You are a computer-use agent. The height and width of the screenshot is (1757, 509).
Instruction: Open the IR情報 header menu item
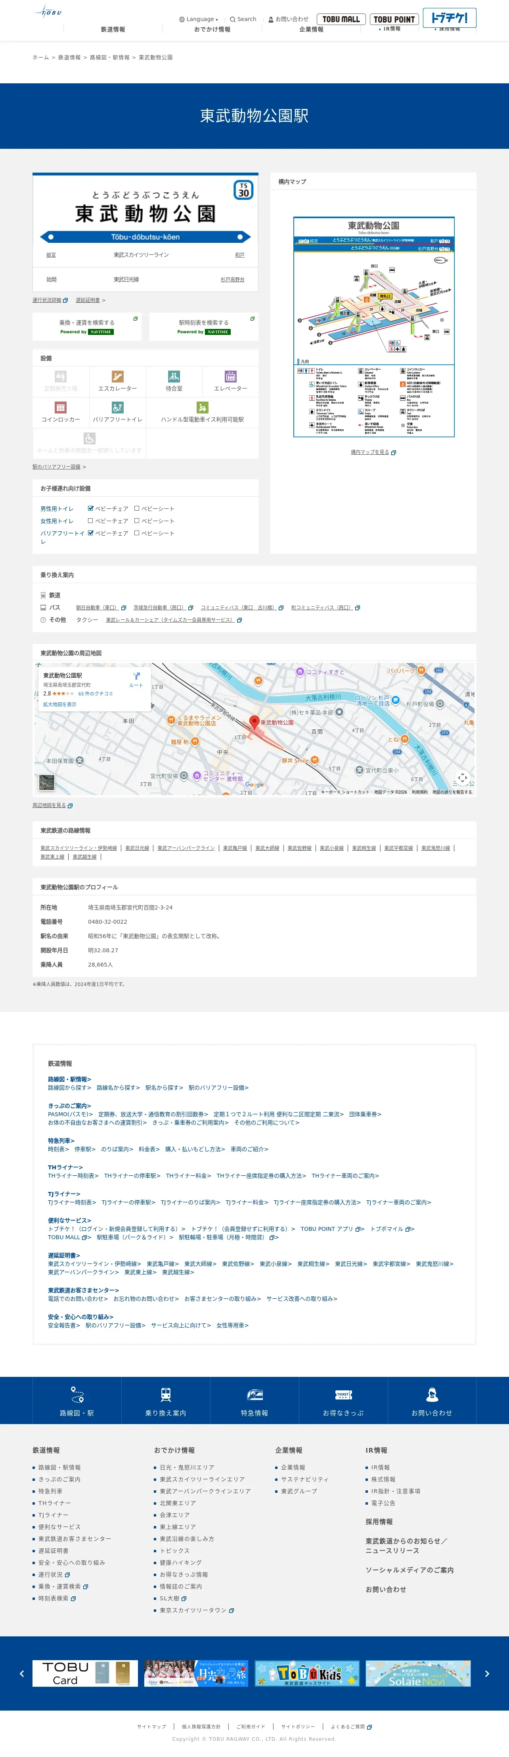pyautogui.click(x=390, y=29)
